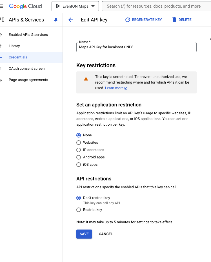The width and height of the screenshot is (211, 262).
Task: Click the external link icon beside Learn more
Action: (x=126, y=88)
